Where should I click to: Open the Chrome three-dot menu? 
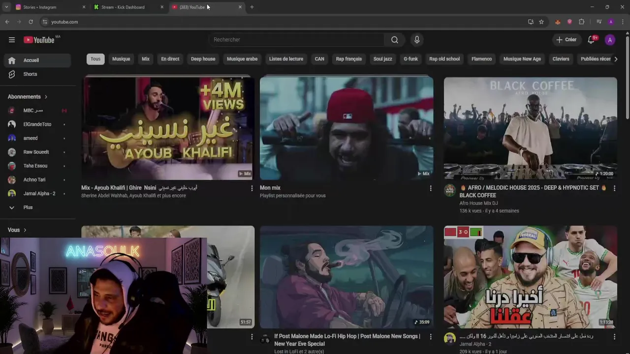(x=623, y=22)
